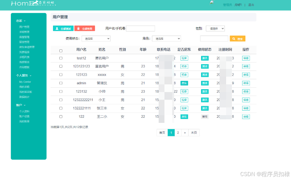Click the empty input beside search button
Viewport: 291px width, 179px height.
214,38
